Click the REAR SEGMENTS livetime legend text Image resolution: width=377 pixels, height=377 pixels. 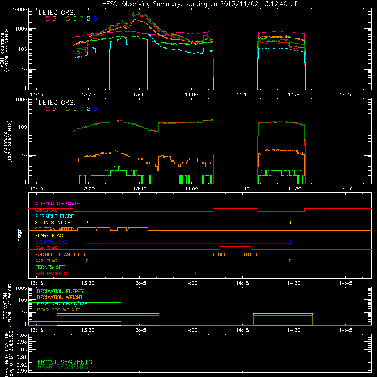click(x=63, y=367)
